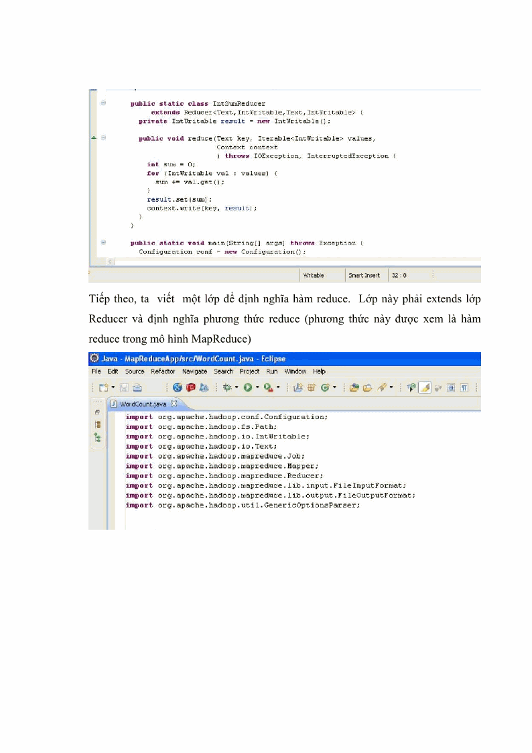Collapse the IntSumReducer class fold marker
This screenshot has width=532, height=753.
[x=103, y=103]
